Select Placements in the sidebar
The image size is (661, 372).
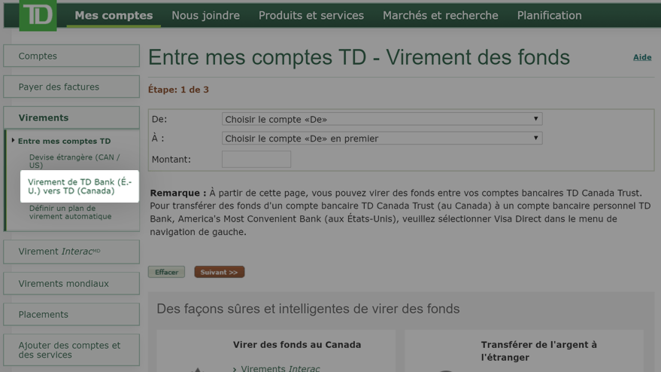point(71,314)
